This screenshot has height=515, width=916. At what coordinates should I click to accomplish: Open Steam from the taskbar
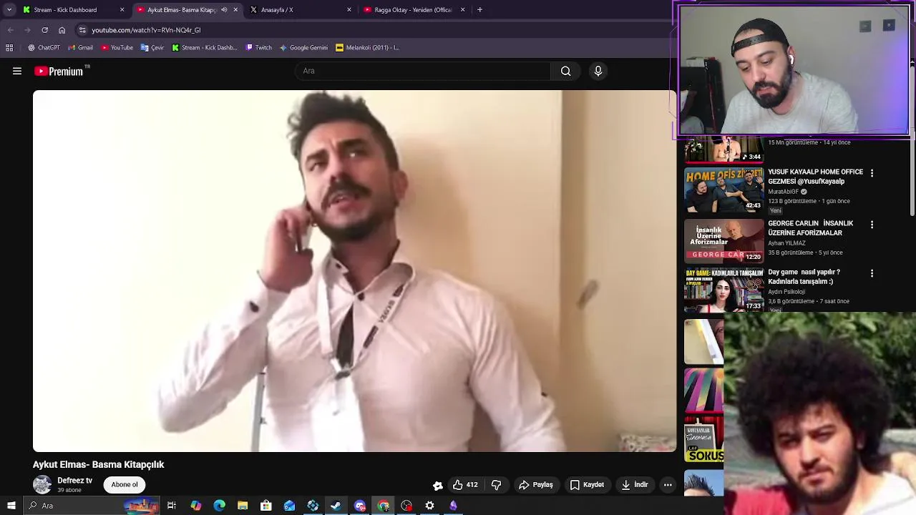click(x=336, y=506)
